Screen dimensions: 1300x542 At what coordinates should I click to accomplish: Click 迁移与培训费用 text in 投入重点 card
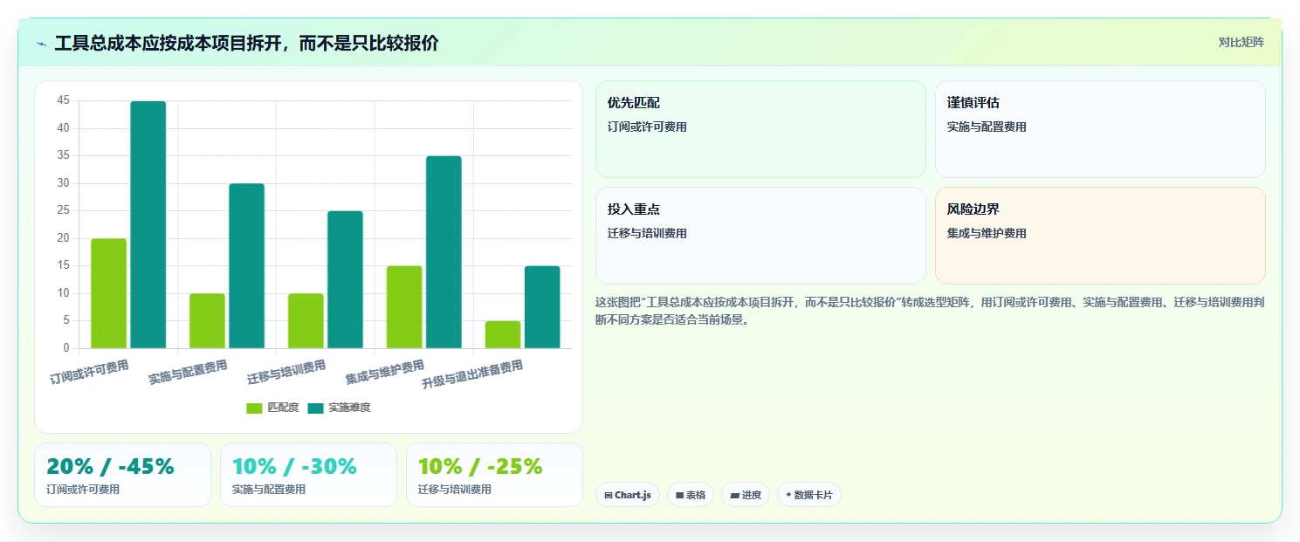pos(647,233)
